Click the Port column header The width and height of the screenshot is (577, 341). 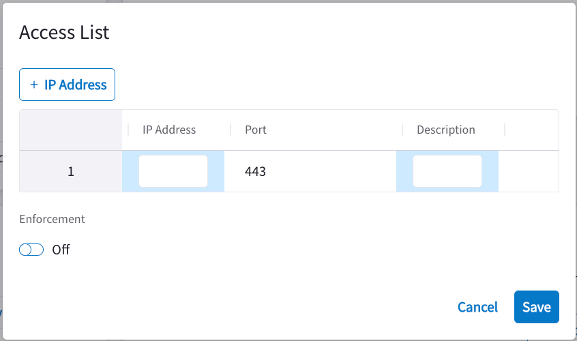click(256, 130)
